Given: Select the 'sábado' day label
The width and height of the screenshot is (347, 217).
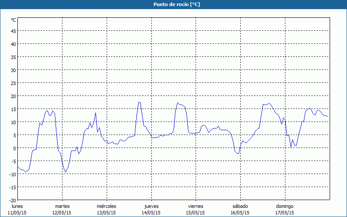Looking at the screenshot, I should (x=240, y=206).
